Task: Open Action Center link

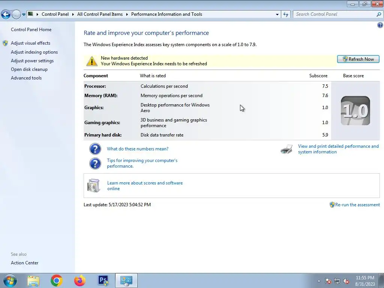Action: point(24,263)
